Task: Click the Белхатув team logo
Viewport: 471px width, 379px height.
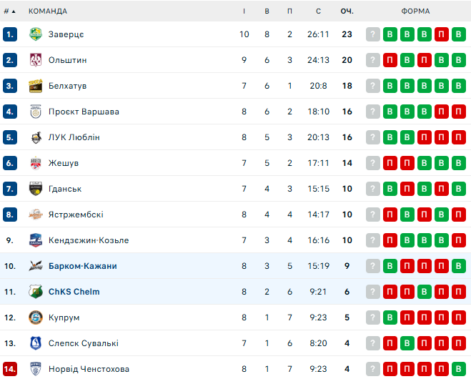Action: 36,86
